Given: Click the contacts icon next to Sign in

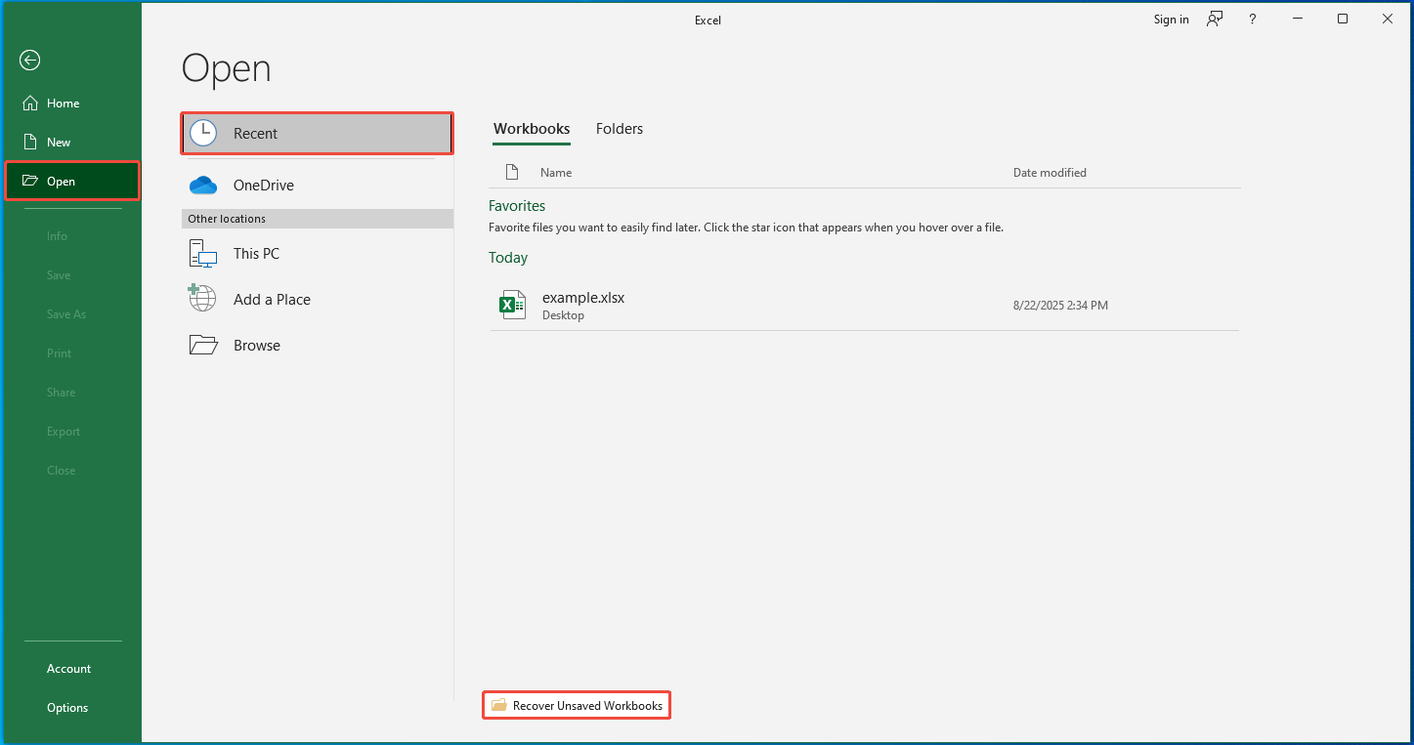Looking at the screenshot, I should [1214, 19].
